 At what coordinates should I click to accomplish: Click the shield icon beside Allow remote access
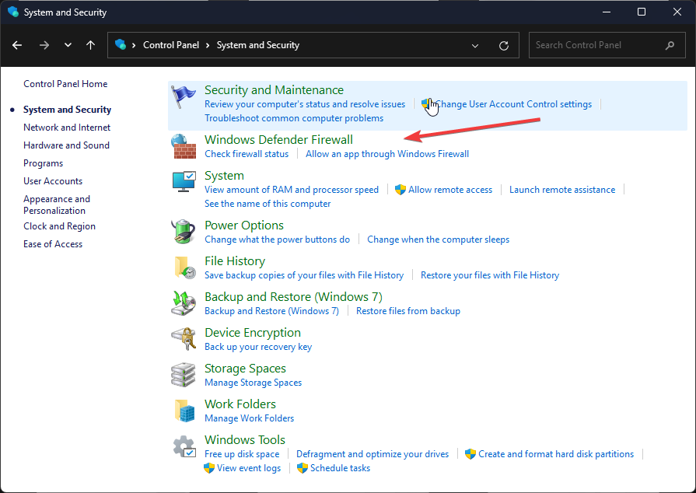[x=400, y=190]
